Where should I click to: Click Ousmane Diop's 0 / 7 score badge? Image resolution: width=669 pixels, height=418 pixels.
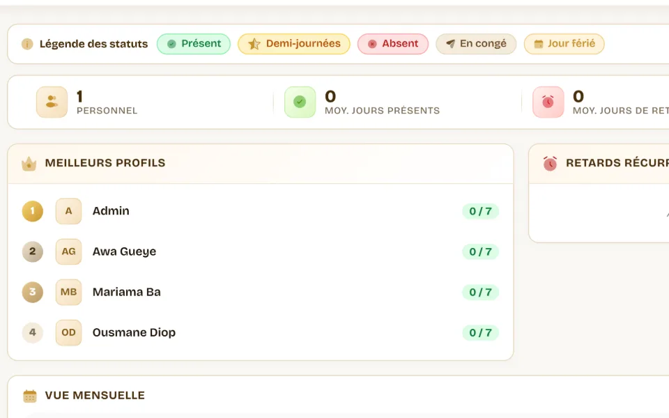pyautogui.click(x=480, y=333)
